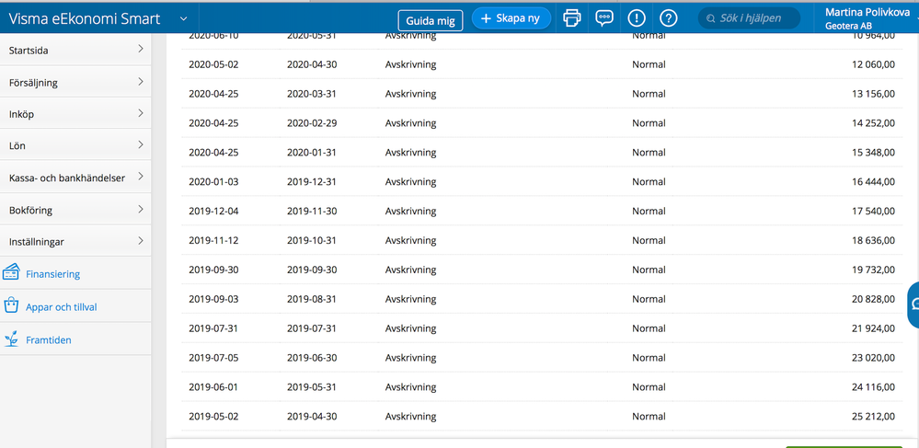Click the Appar och tillval basket icon
919x448 pixels.
pos(12,306)
